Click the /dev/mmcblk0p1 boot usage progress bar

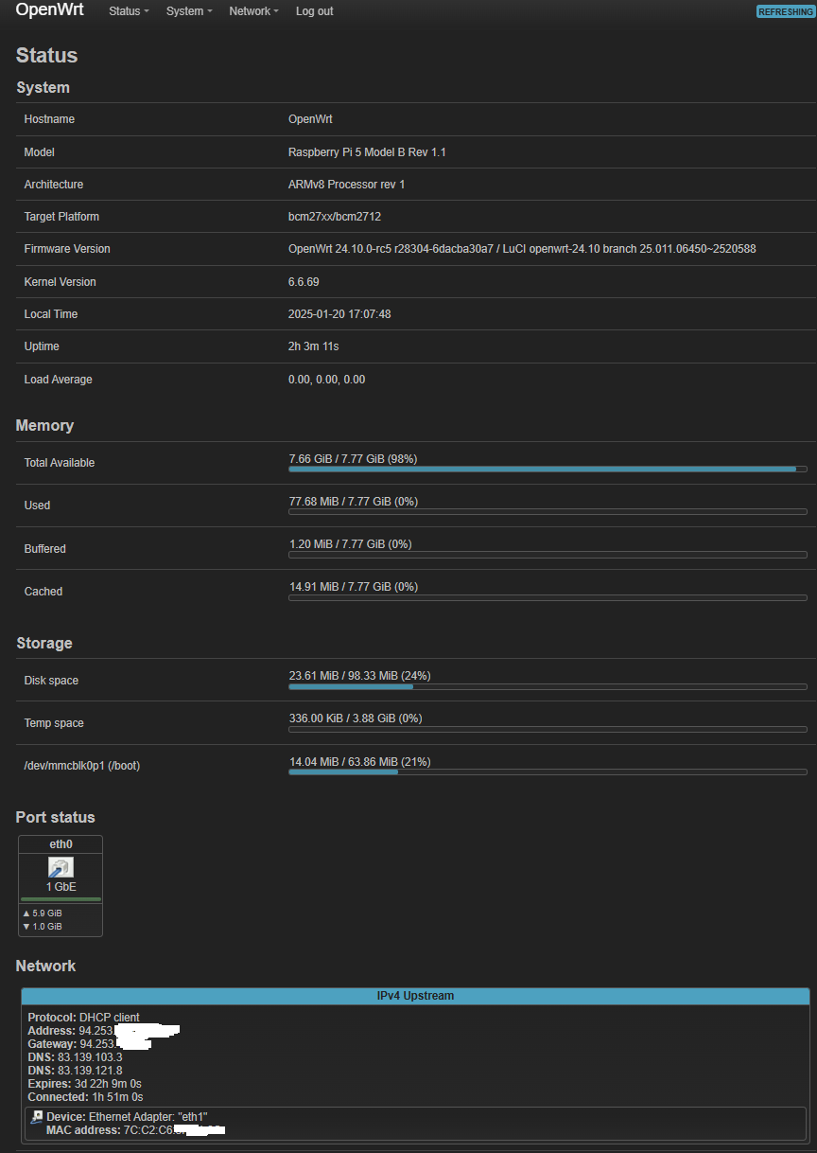548,772
